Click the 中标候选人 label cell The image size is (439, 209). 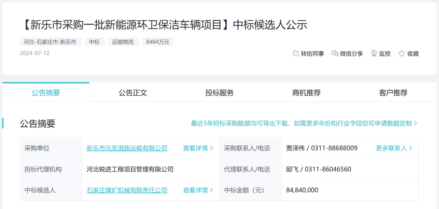tap(51, 190)
